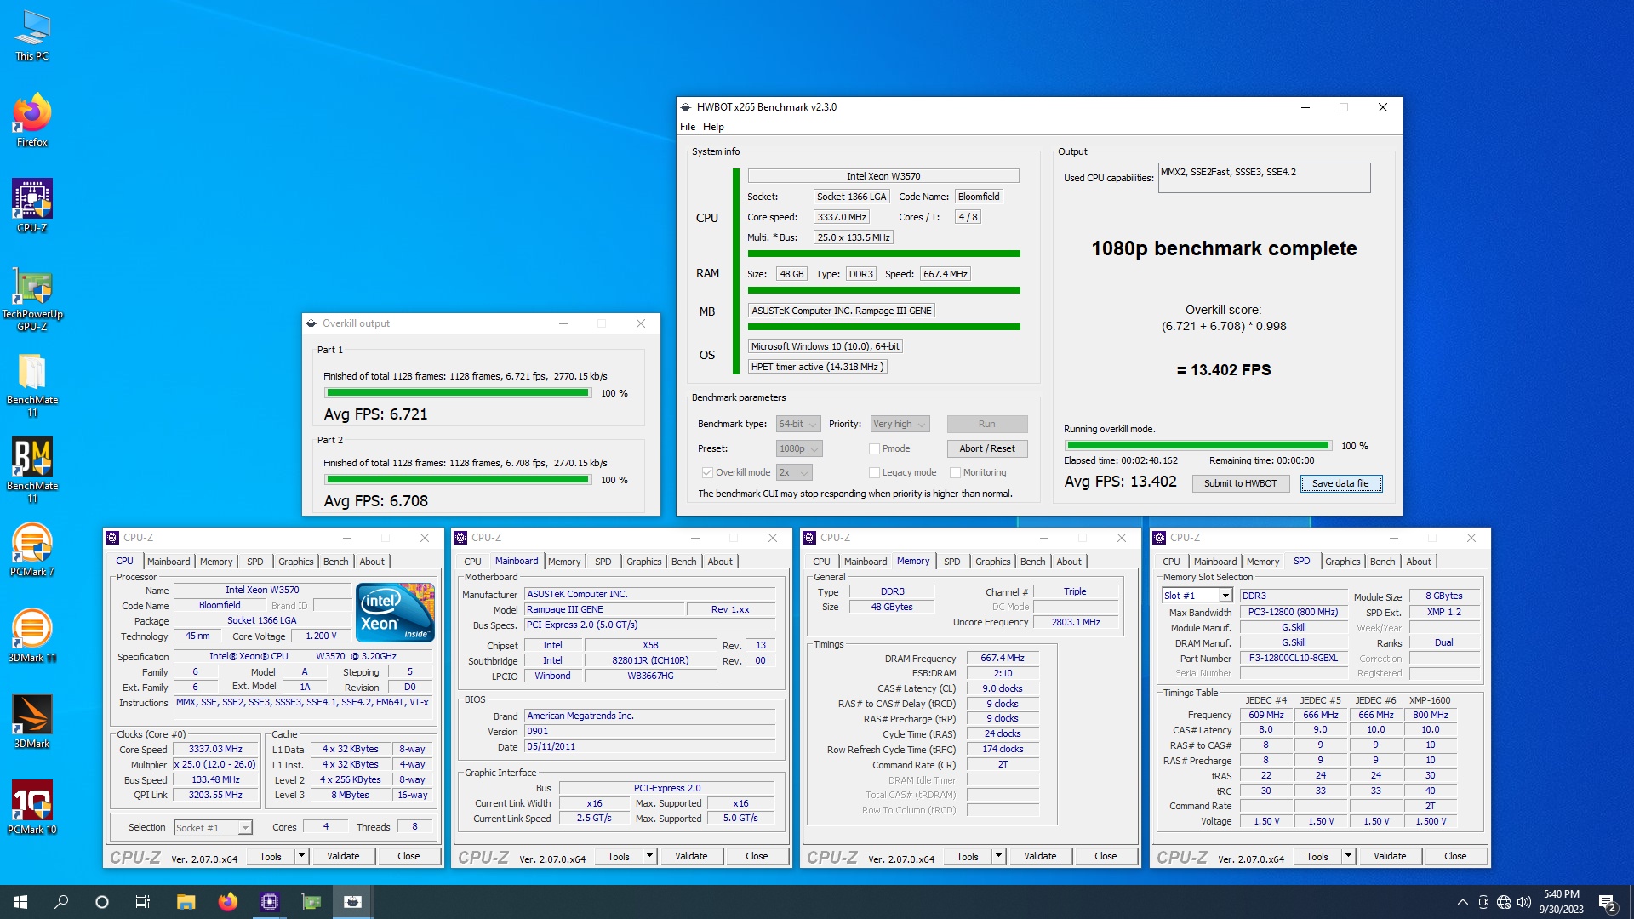Click Submit to HWBOT button
1634x919 pixels.
[1240, 483]
